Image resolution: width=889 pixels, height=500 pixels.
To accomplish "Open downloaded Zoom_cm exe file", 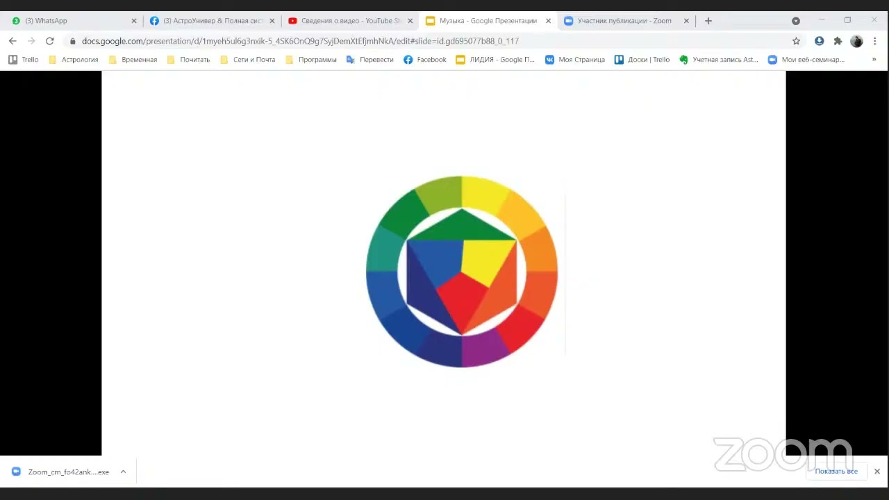I will 61,472.
